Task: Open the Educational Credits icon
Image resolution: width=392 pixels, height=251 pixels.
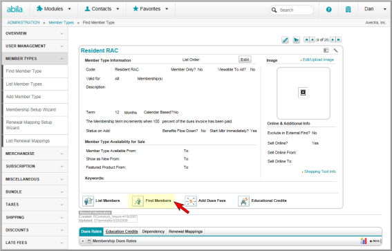Action: pyautogui.click(x=243, y=201)
